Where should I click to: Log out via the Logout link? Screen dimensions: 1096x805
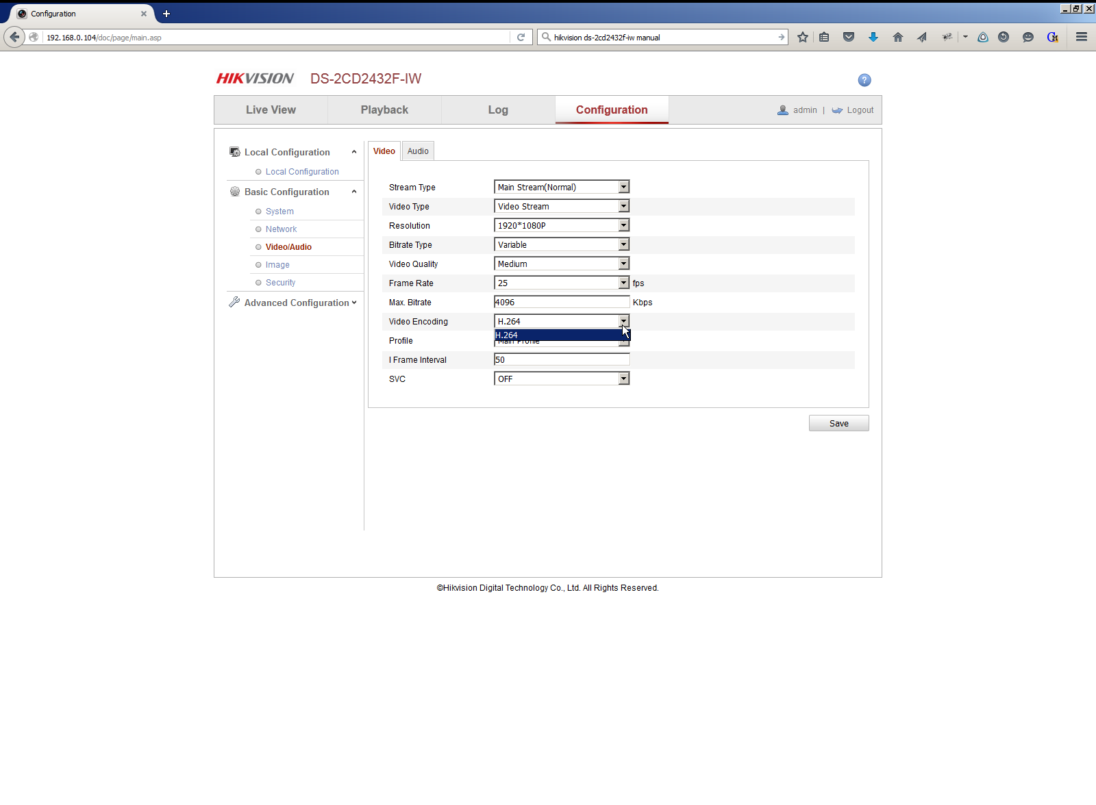[x=860, y=110]
